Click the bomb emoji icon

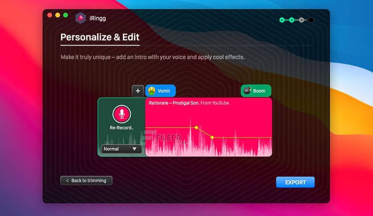coord(247,91)
